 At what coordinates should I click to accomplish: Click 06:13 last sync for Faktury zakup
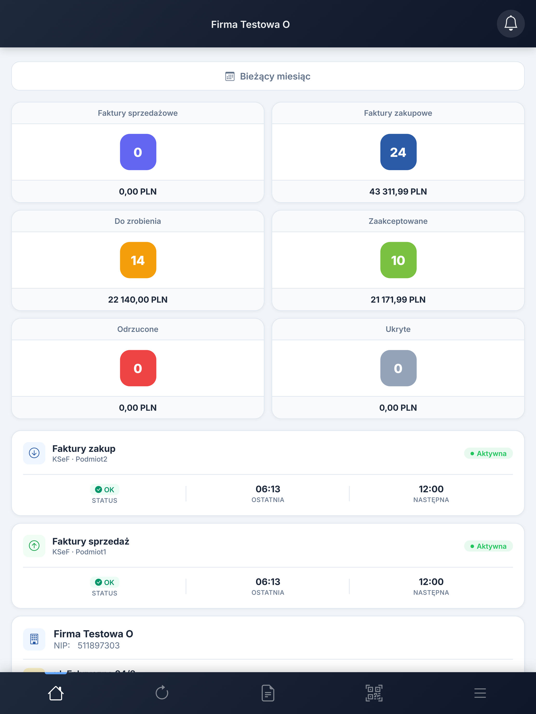(x=268, y=489)
